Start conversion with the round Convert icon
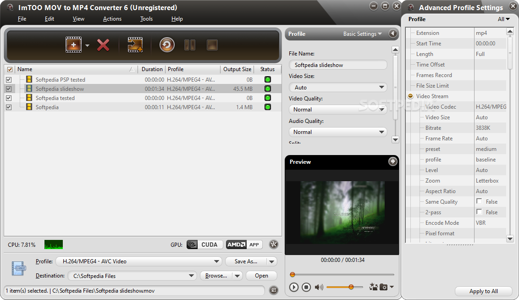The image size is (519, 300). [x=167, y=44]
